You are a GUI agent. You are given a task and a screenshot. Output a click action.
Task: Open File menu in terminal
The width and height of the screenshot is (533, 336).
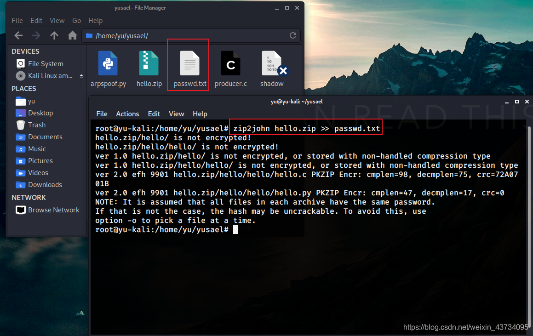(102, 114)
